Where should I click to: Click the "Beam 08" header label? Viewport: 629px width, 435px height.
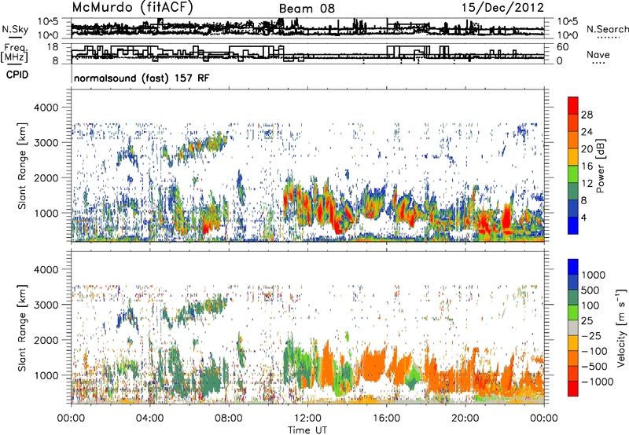(x=307, y=9)
